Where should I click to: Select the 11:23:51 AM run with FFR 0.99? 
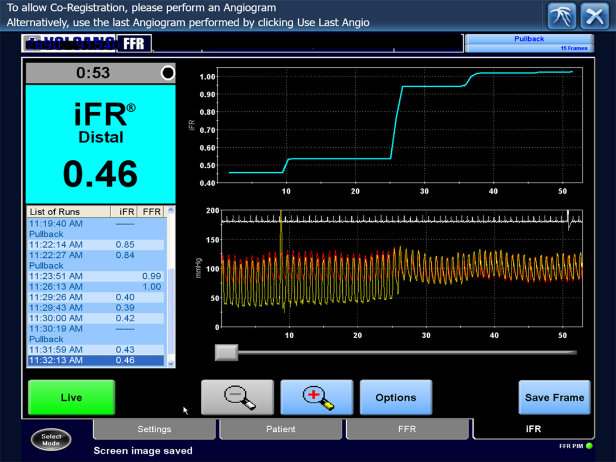[x=96, y=276]
